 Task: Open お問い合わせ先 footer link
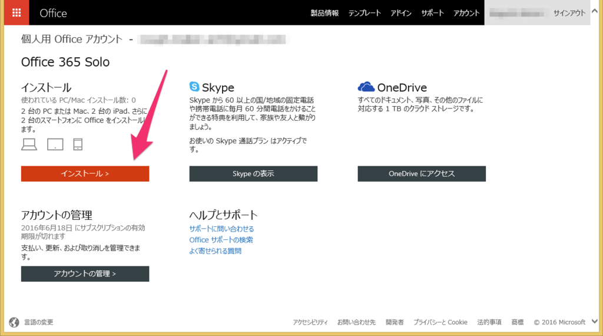click(356, 322)
